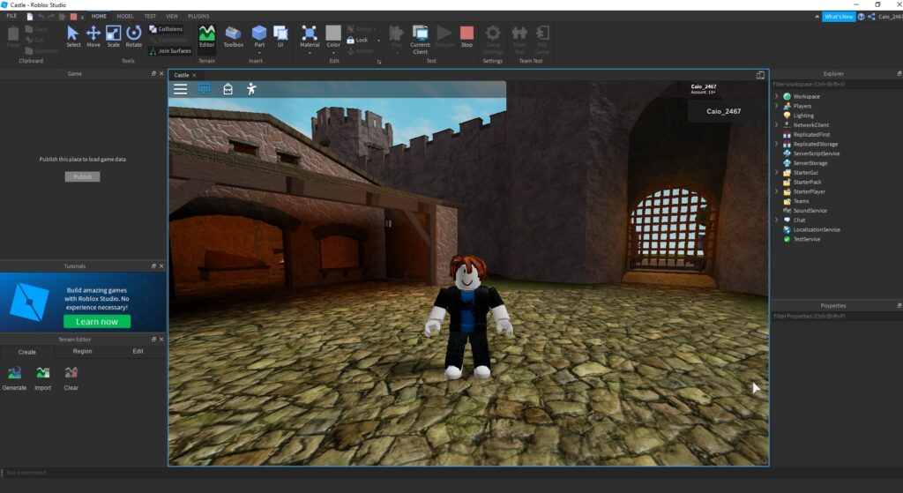Select StarterPack in the Explorer
This screenshot has width=903, height=493.
click(x=808, y=182)
